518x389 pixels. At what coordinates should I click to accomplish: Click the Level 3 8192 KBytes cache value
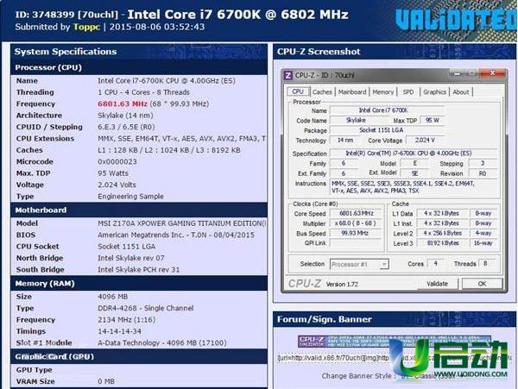pos(443,243)
